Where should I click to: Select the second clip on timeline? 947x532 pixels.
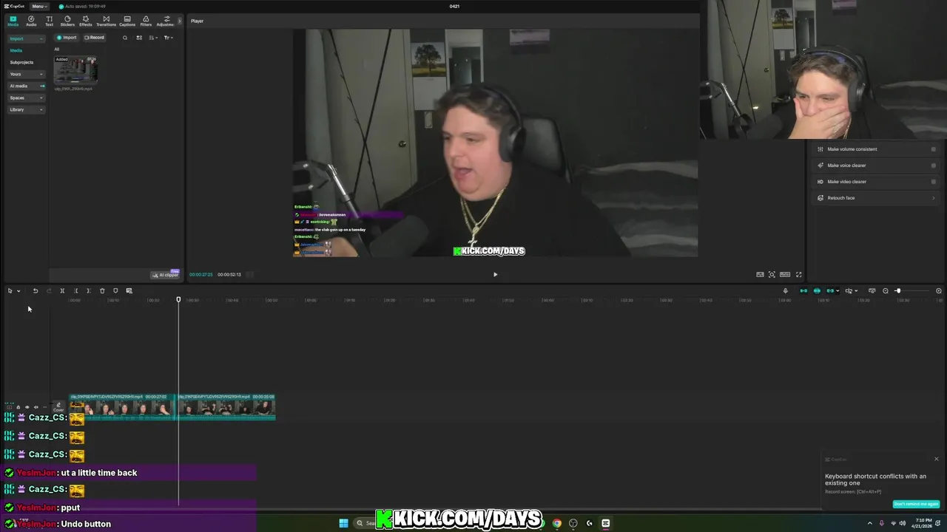pos(226,407)
